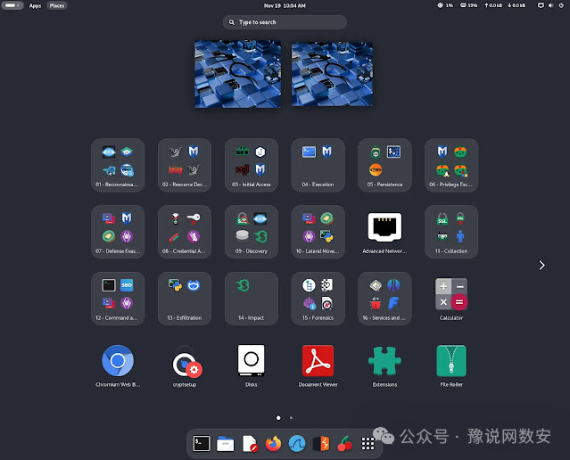Open the 08 - Credential Access folder
The image size is (570, 460).
185,232
